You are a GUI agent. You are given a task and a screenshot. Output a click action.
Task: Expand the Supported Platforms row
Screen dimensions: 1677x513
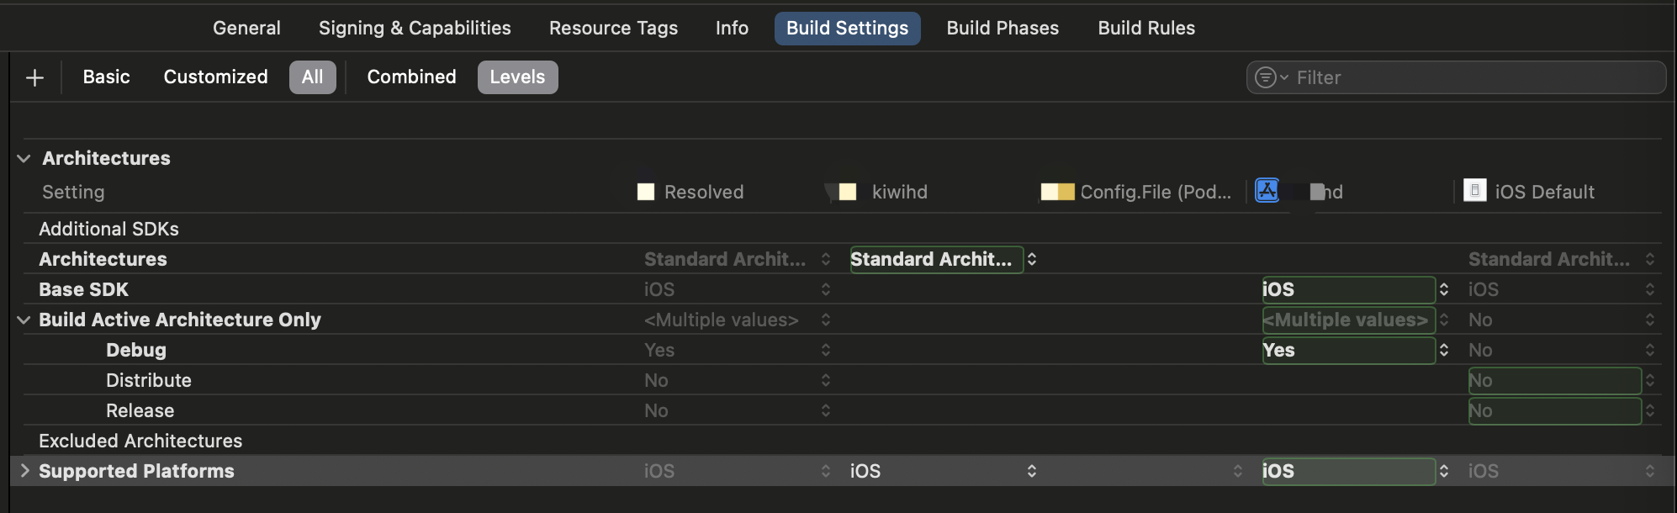click(24, 470)
